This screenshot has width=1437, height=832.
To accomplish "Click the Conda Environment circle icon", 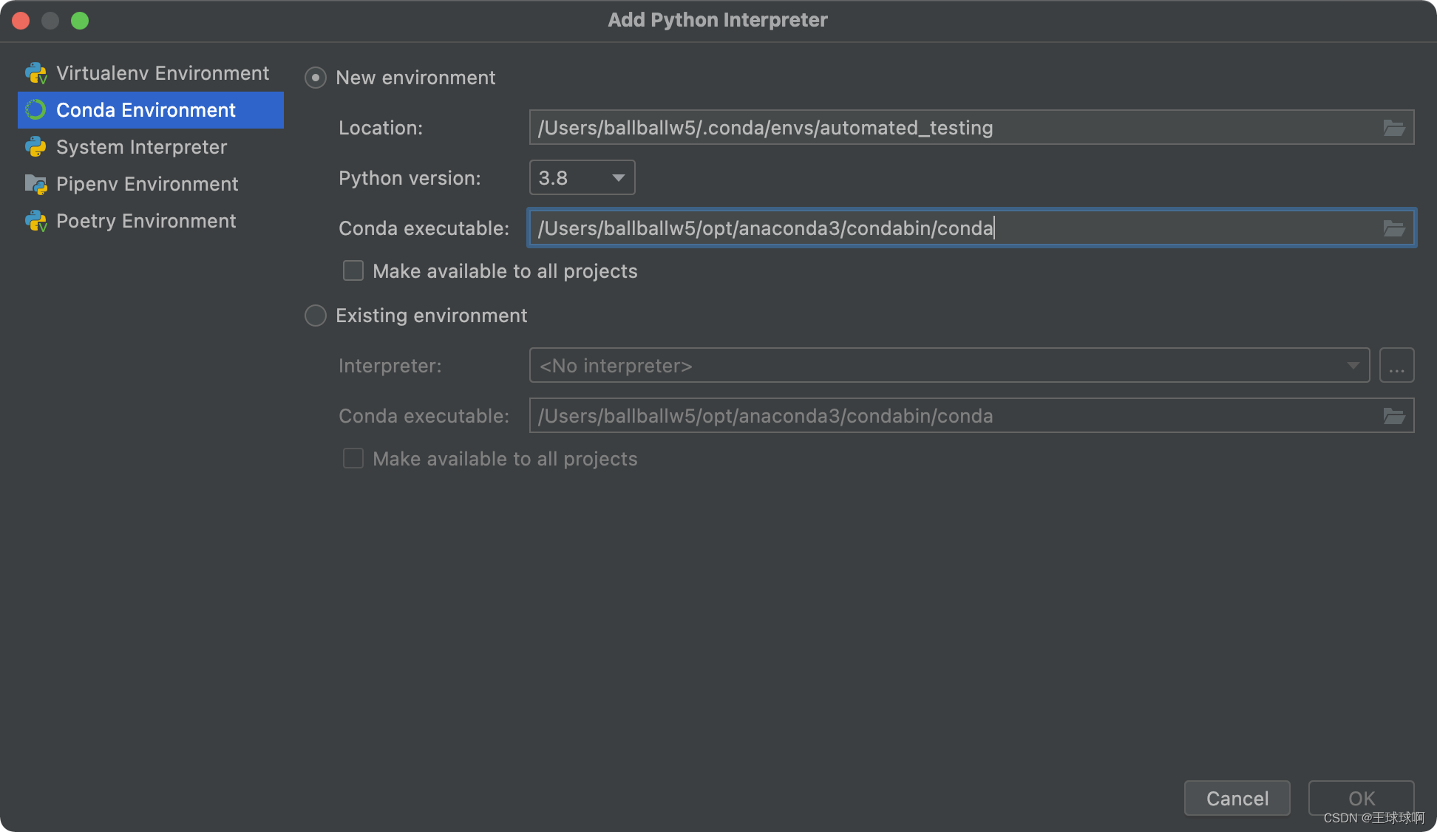I will 35,110.
